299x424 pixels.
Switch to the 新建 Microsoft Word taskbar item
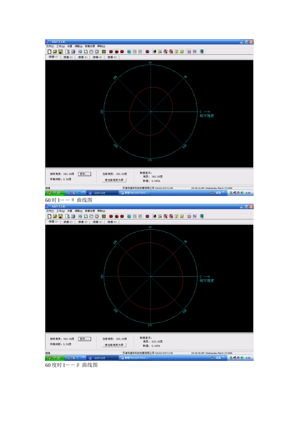tap(135, 193)
